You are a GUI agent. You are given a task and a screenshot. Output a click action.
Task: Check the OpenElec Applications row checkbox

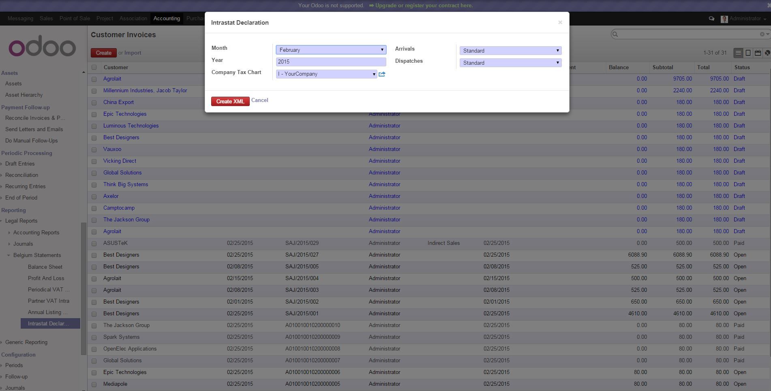click(94, 349)
